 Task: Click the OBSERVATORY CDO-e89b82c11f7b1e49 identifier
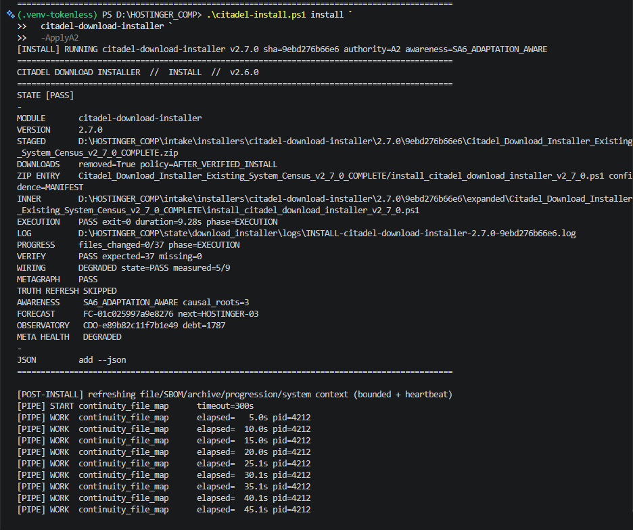pyautogui.click(x=131, y=326)
